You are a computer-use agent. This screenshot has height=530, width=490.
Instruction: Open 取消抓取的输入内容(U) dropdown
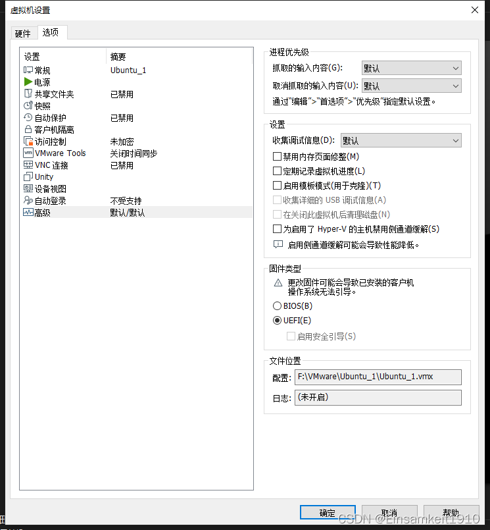pos(411,86)
